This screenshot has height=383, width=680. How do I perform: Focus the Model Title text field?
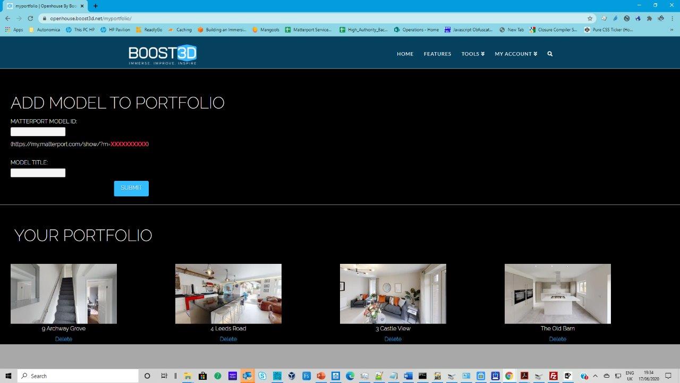point(38,173)
